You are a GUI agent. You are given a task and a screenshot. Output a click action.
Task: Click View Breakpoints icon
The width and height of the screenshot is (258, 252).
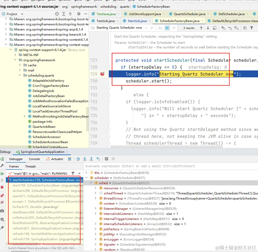point(2,195)
